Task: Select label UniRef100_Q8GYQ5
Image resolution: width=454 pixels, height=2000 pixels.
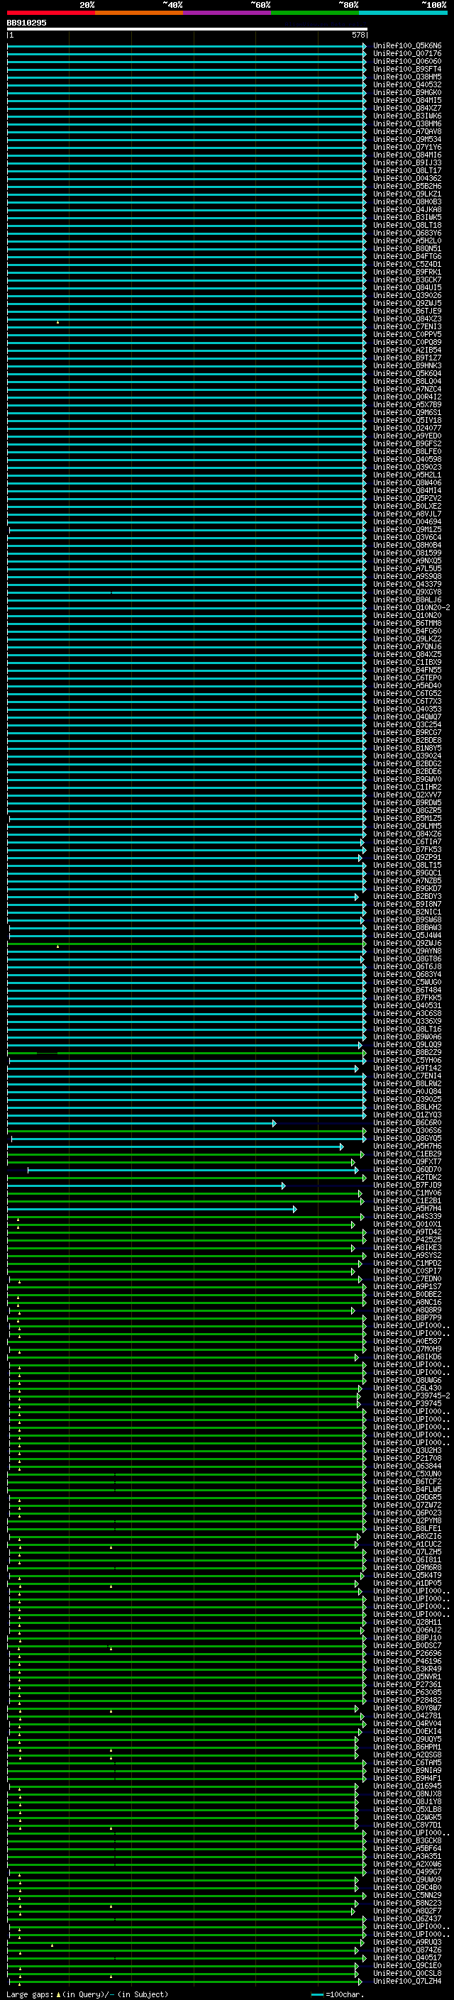Action: 407,1139
